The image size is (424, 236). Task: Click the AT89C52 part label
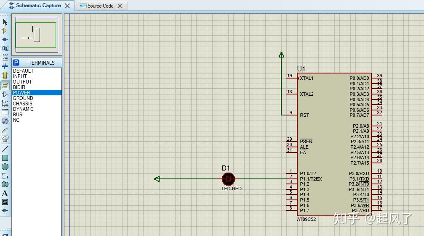coord(307,219)
